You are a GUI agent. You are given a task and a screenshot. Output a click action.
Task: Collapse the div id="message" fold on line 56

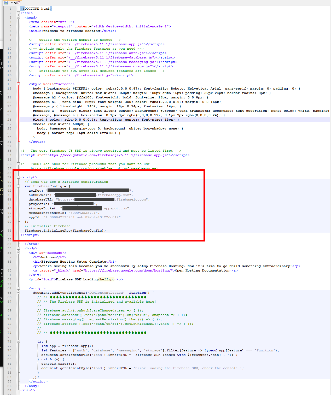[18, 253]
